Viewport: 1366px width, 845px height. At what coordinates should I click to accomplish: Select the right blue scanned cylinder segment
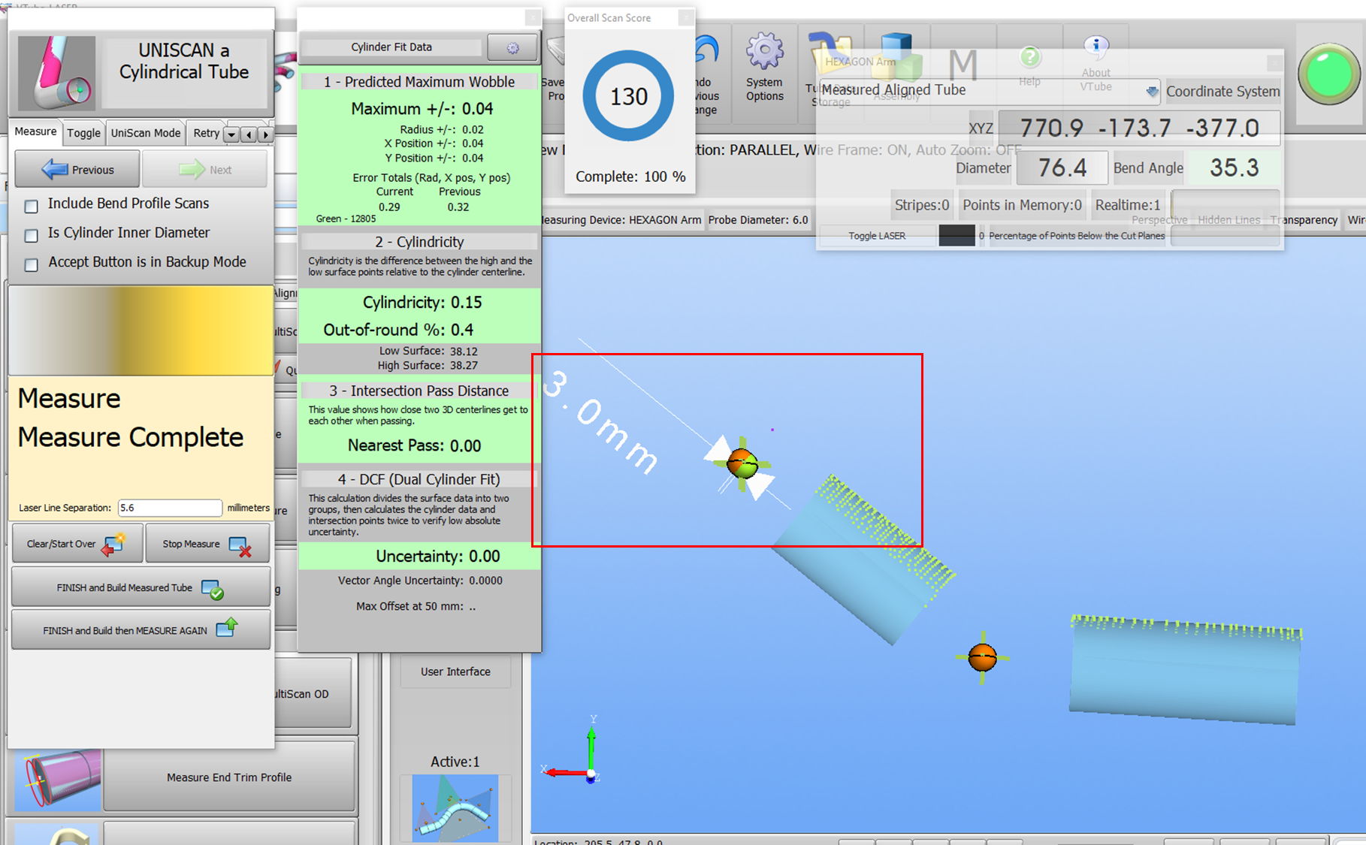[x=1185, y=671]
